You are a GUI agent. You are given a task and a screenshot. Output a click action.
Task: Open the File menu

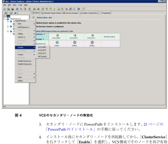coord(4,5)
